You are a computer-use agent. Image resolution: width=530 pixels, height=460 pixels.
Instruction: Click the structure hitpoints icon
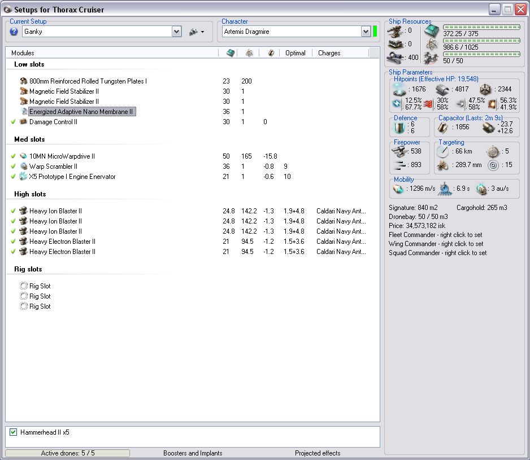click(485, 89)
